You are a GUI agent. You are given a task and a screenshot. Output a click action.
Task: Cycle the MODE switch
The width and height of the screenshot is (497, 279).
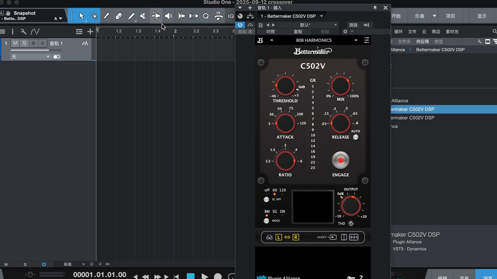click(266, 221)
